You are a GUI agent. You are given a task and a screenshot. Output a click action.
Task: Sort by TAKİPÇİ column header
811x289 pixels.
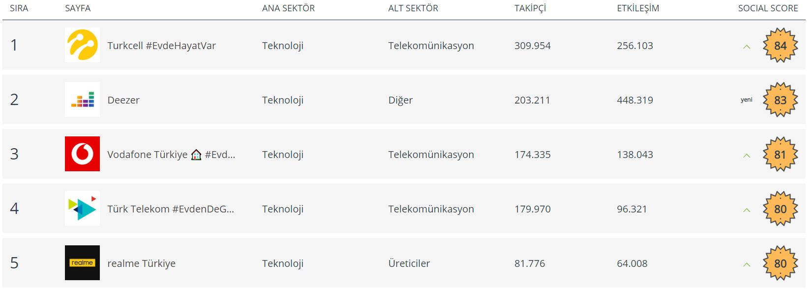tap(530, 8)
